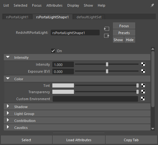Click the checker button beside Custom Environment
The image size is (158, 145).
[143, 99]
